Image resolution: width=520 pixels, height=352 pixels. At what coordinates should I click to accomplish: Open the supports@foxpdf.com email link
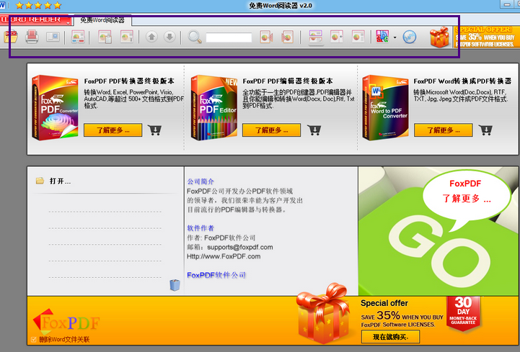click(x=240, y=247)
